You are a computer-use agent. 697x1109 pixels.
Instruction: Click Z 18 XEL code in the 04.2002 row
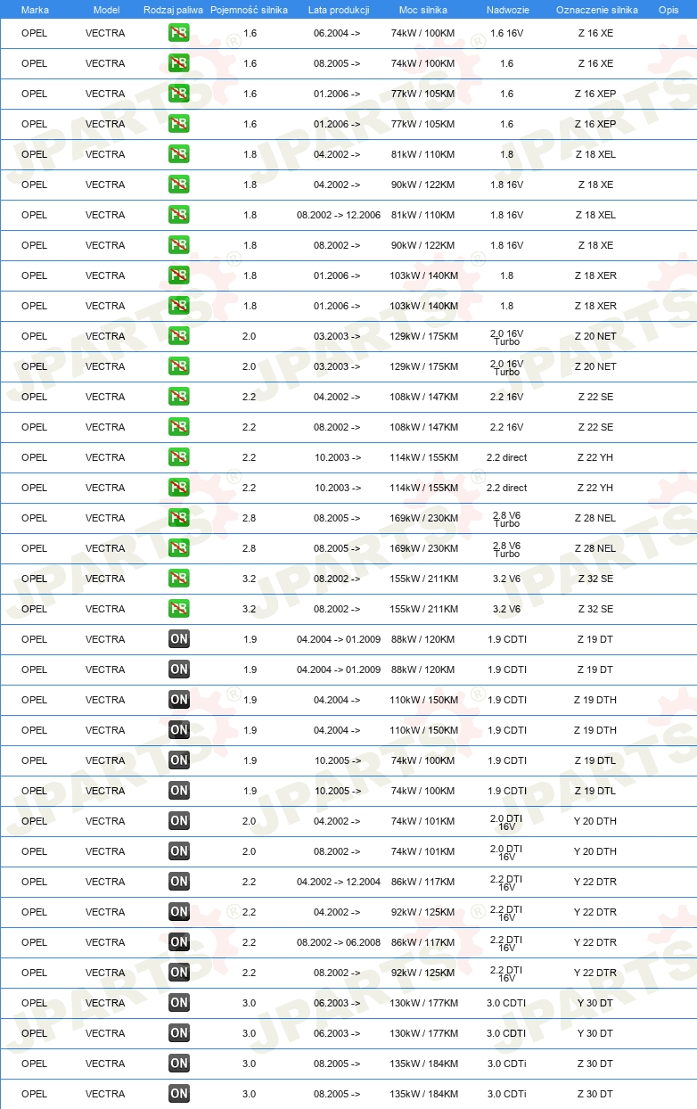595,154
